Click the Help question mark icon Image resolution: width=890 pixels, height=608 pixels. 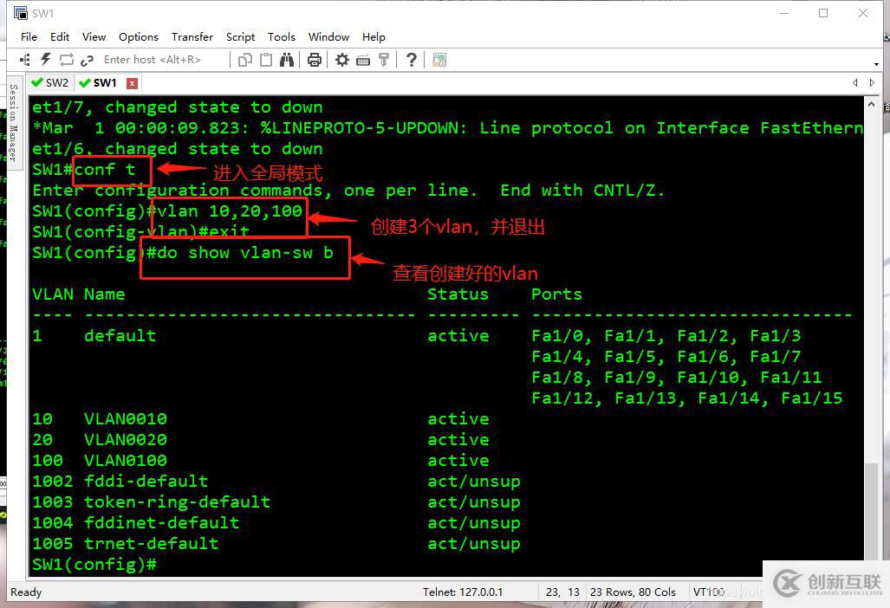[412, 60]
